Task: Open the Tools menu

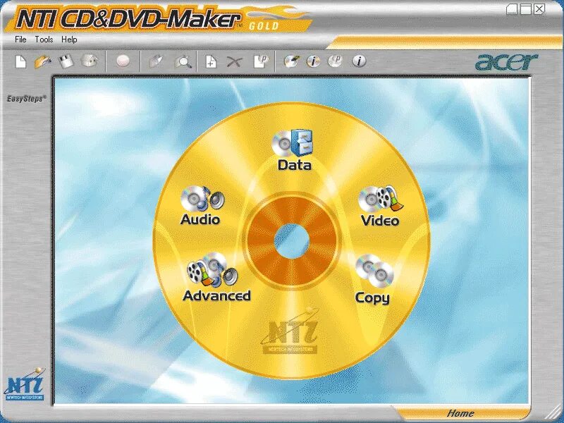Action: point(44,39)
